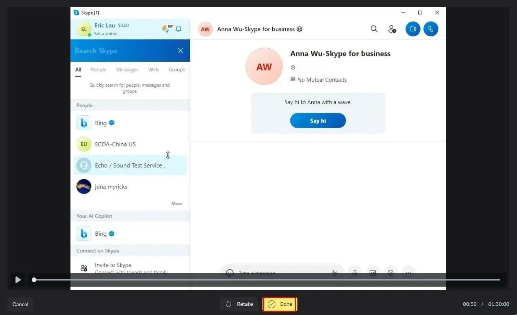Viewport: 517px width, 315px height.
Task: Open the emoji picker
Action: pos(230,272)
